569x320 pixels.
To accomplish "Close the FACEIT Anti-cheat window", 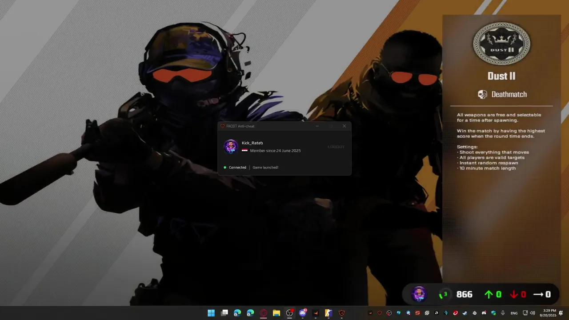I will (344, 126).
